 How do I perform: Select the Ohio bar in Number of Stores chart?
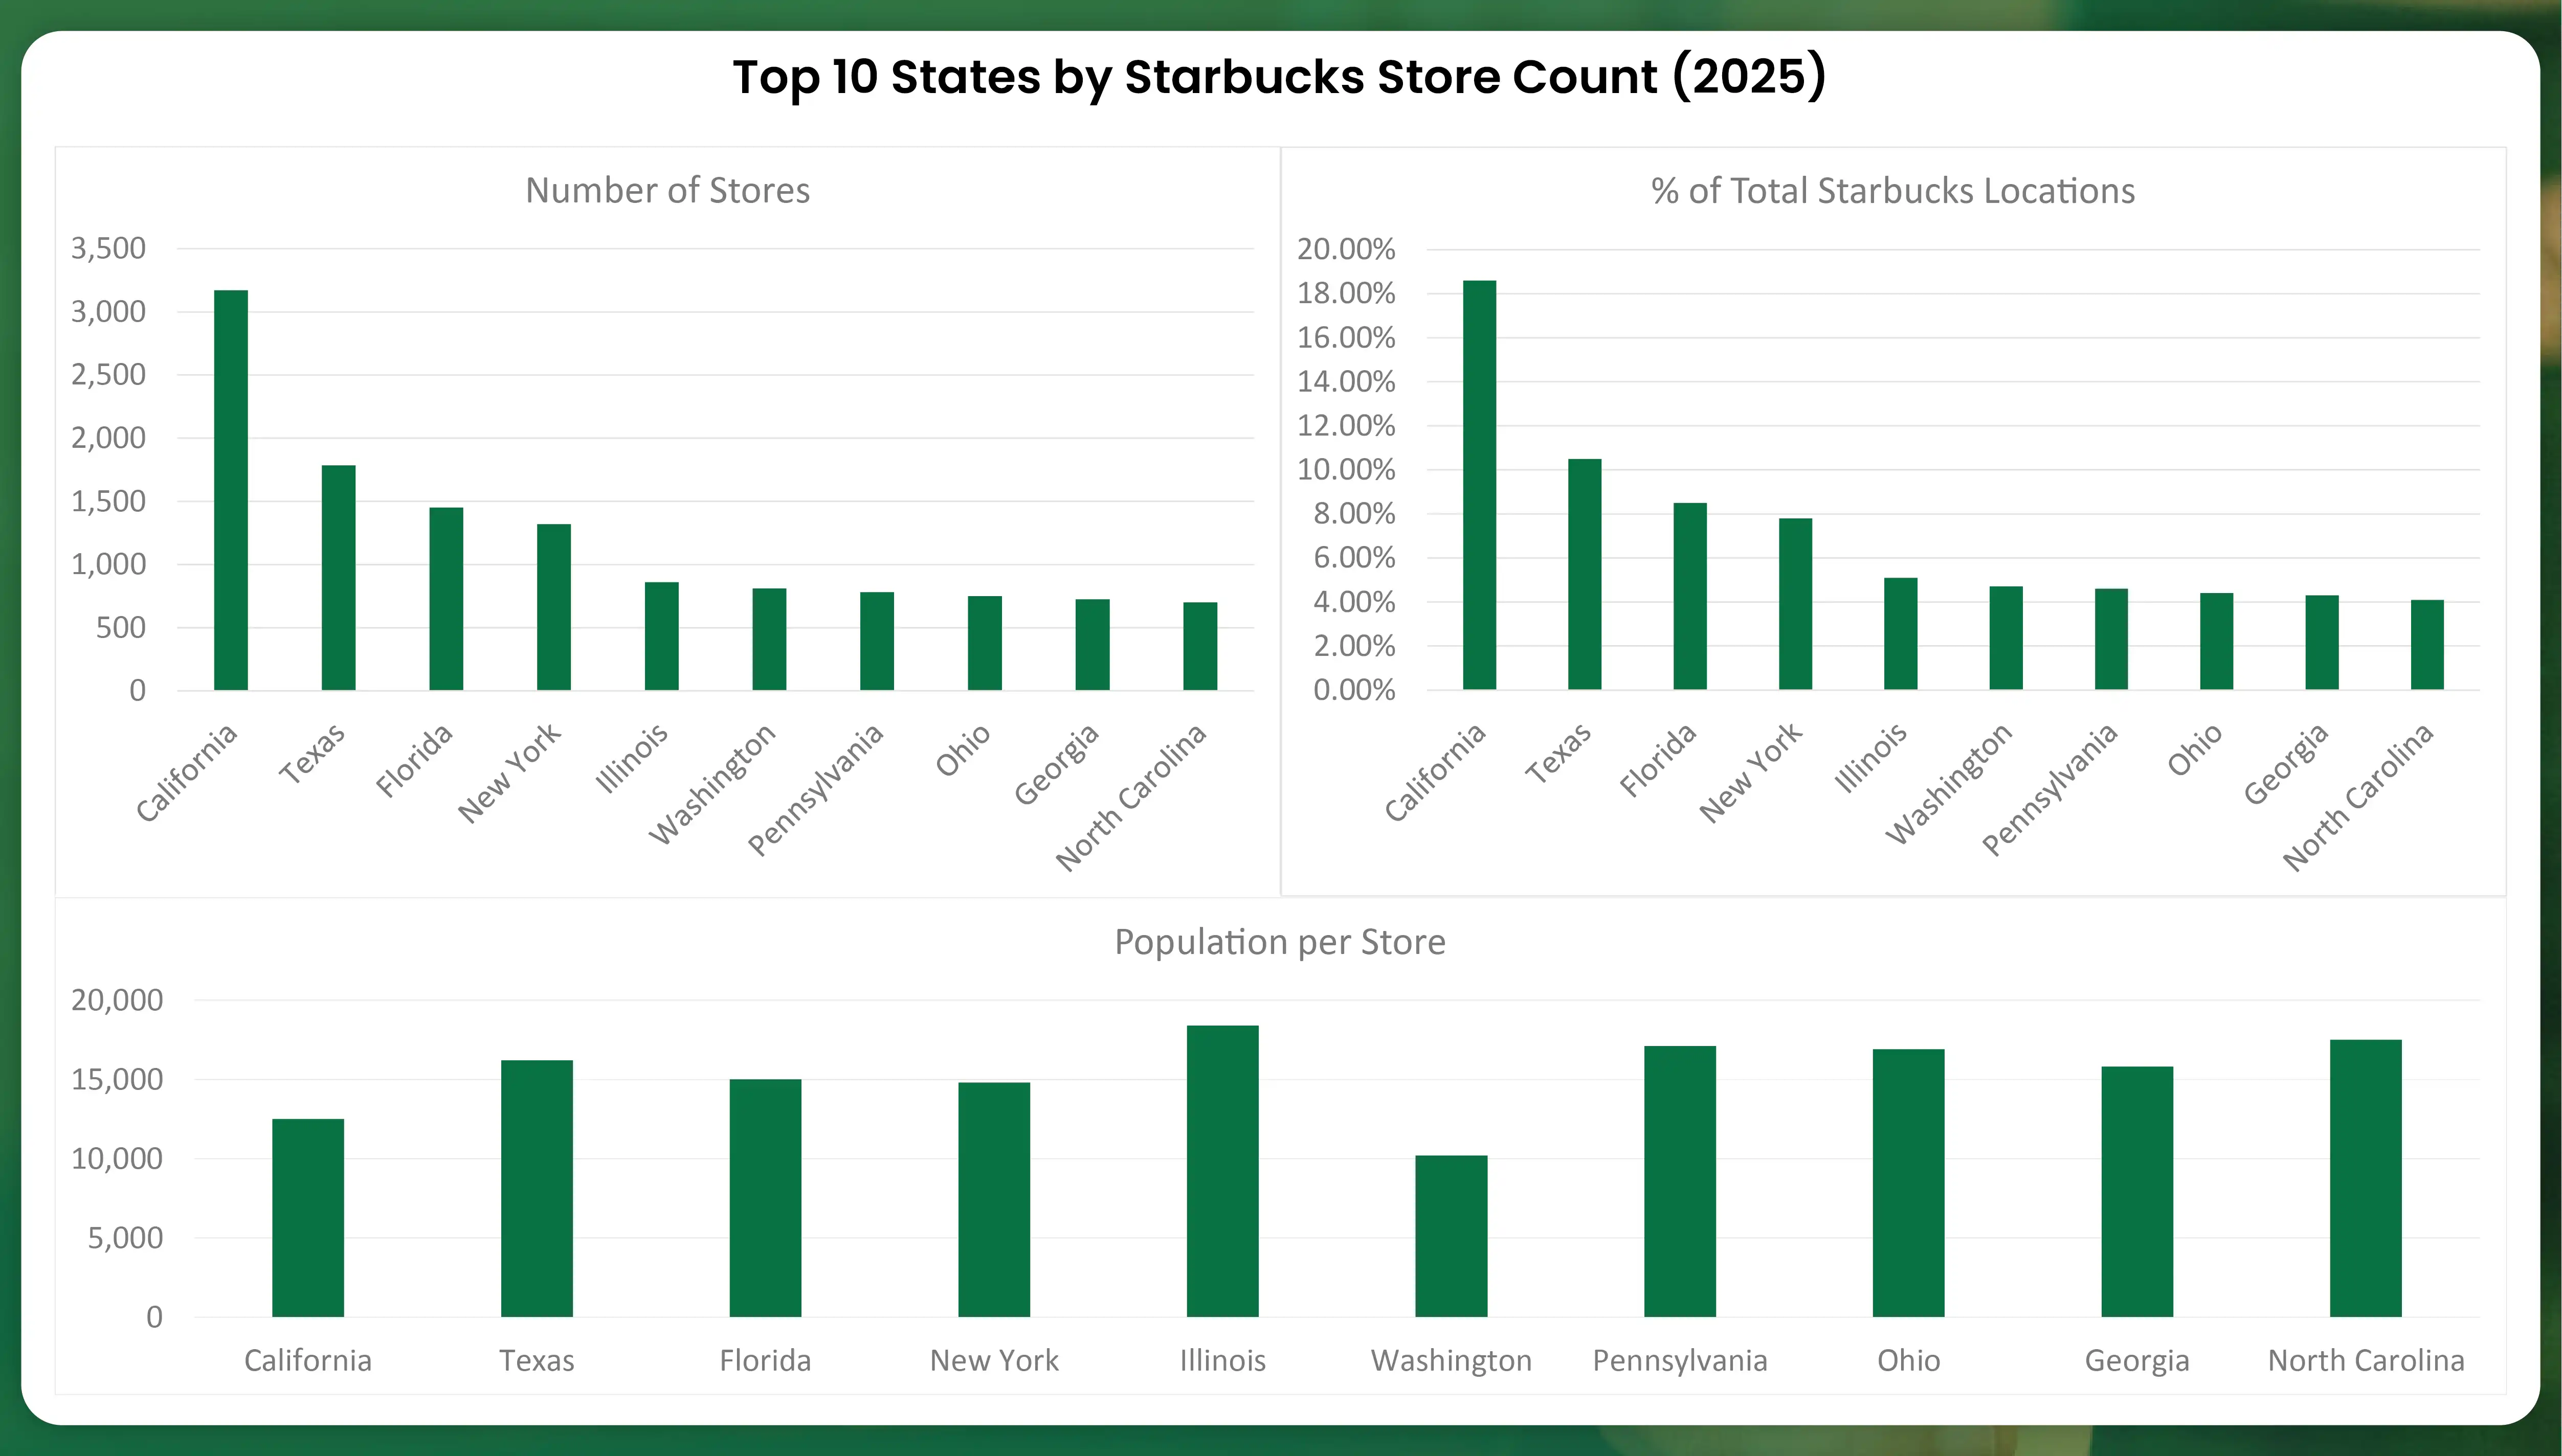(x=985, y=643)
